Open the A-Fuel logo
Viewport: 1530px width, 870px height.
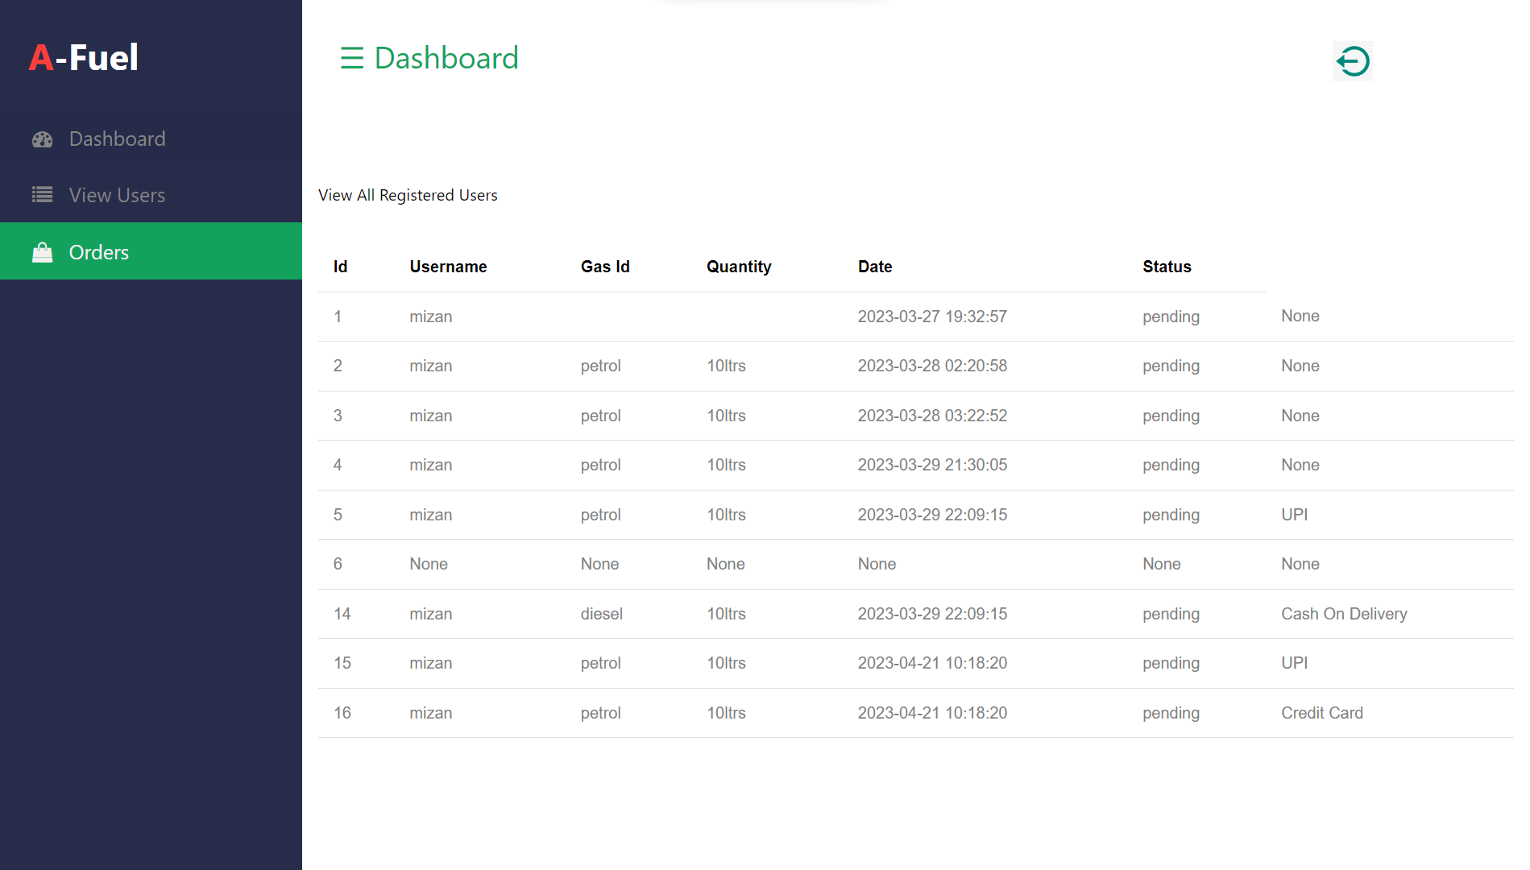(x=84, y=58)
